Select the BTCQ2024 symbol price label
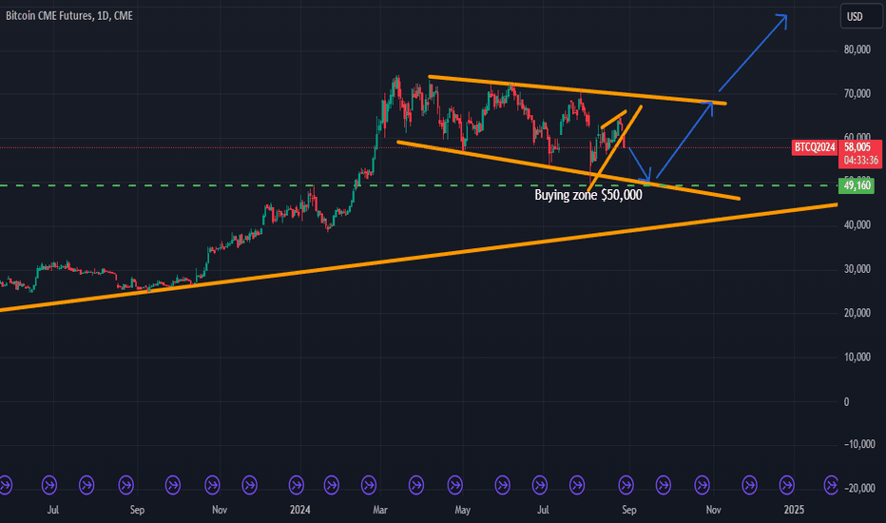 815,147
